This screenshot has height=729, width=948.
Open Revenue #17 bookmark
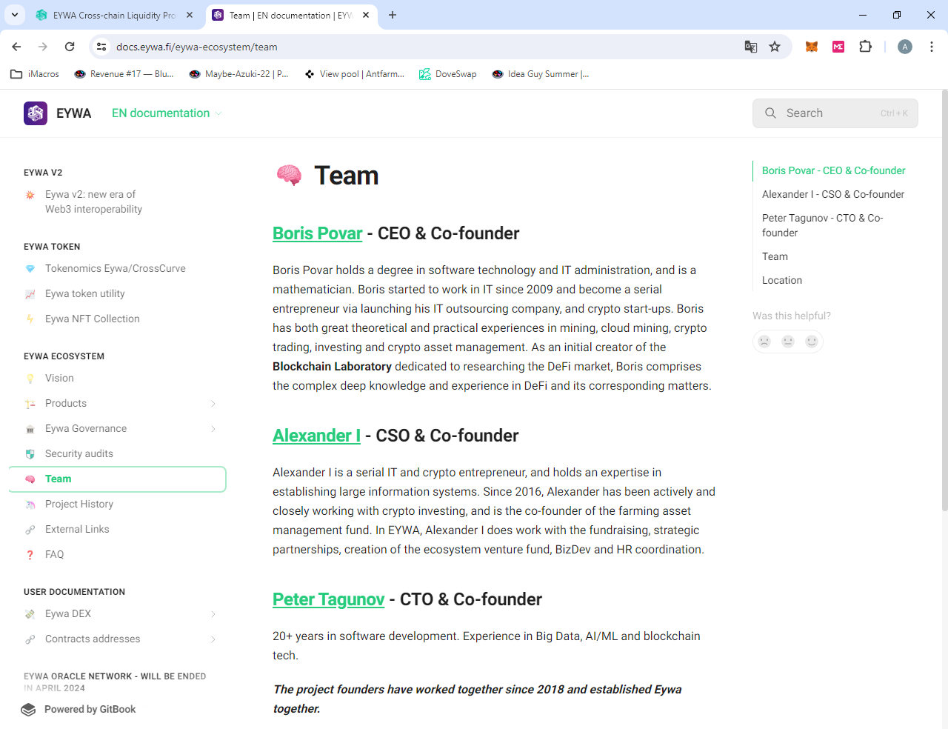pyautogui.click(x=124, y=74)
